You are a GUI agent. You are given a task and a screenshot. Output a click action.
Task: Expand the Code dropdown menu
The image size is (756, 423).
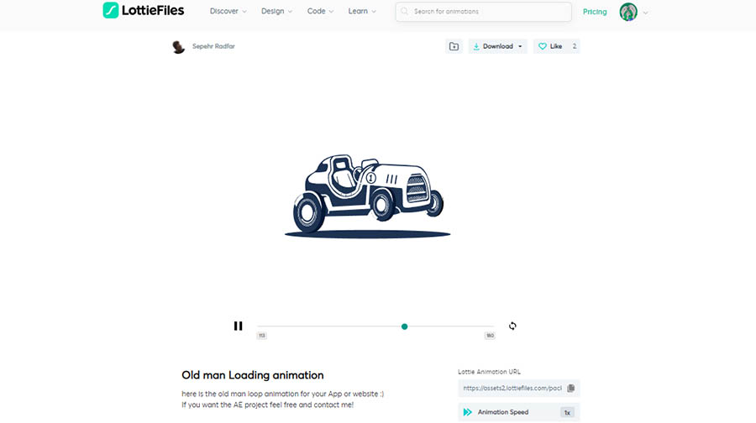click(x=320, y=12)
